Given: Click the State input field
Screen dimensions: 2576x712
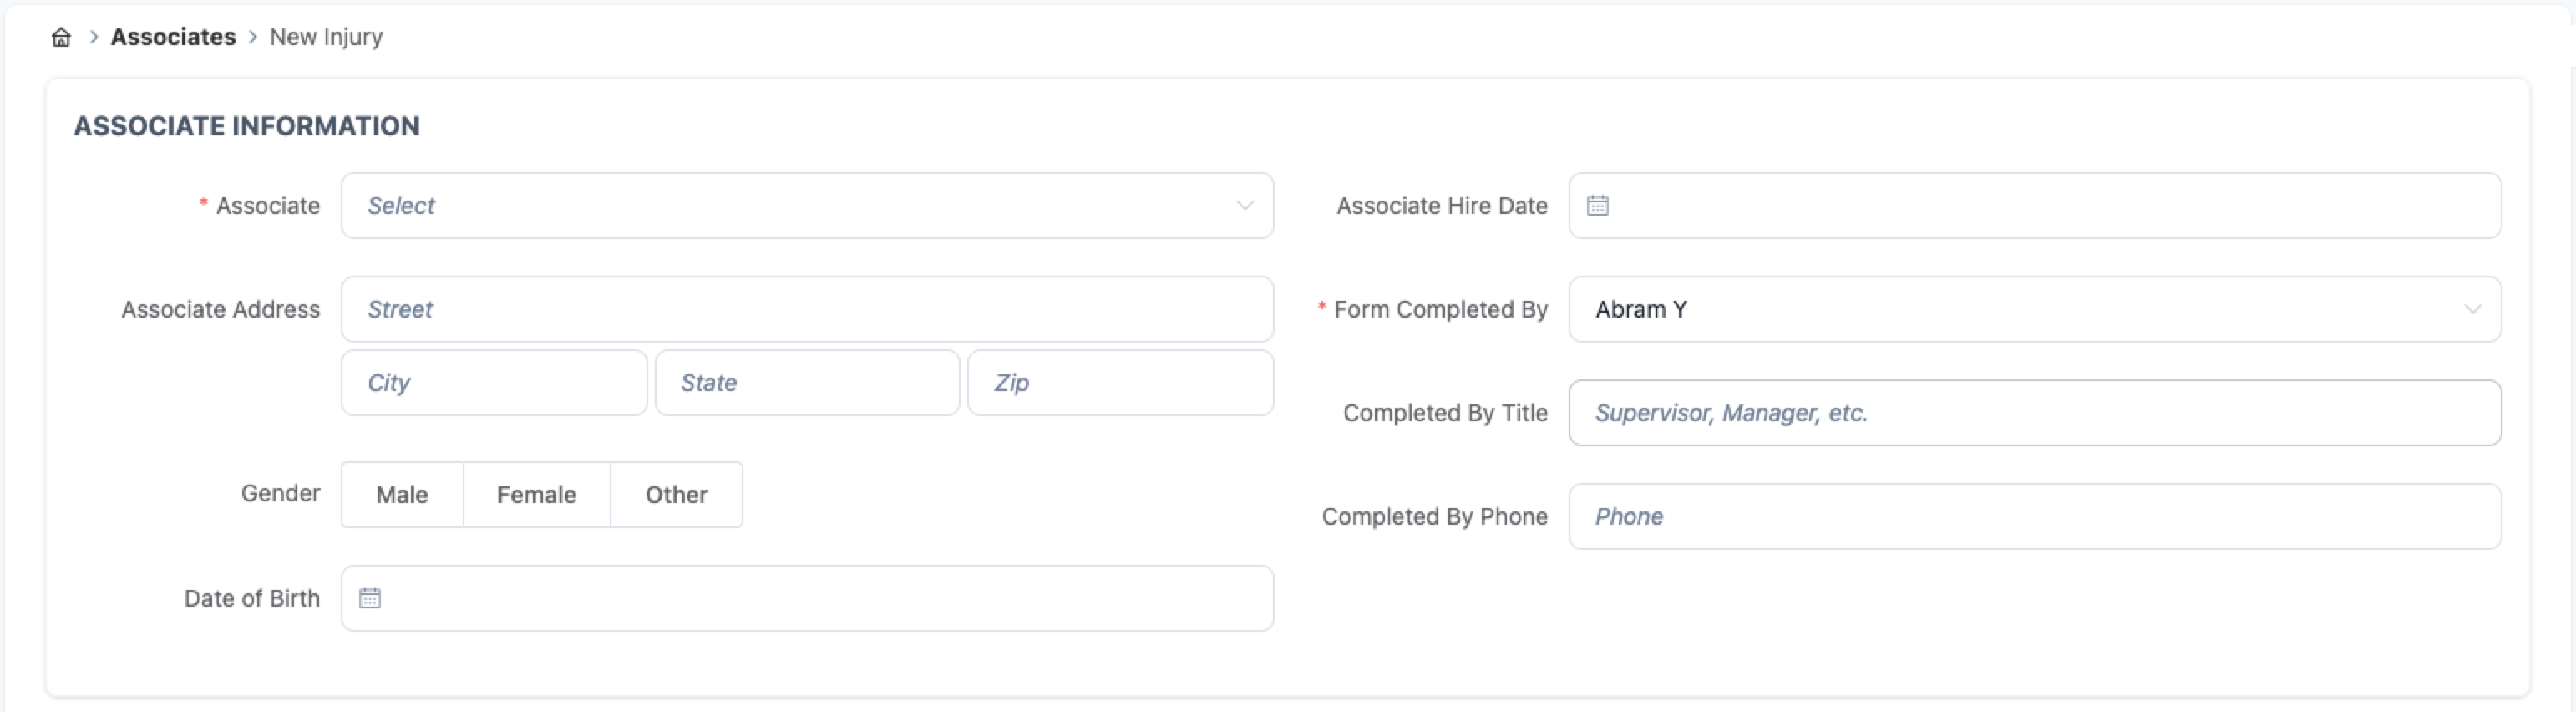Looking at the screenshot, I should 806,382.
